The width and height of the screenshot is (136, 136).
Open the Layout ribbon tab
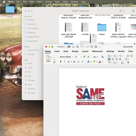point(85,51)
